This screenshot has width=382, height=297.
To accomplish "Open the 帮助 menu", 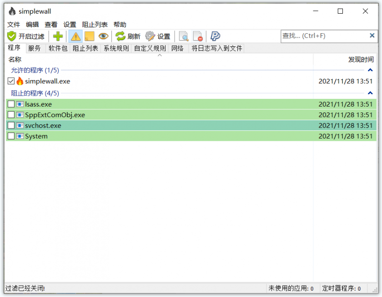I will 120,25.
